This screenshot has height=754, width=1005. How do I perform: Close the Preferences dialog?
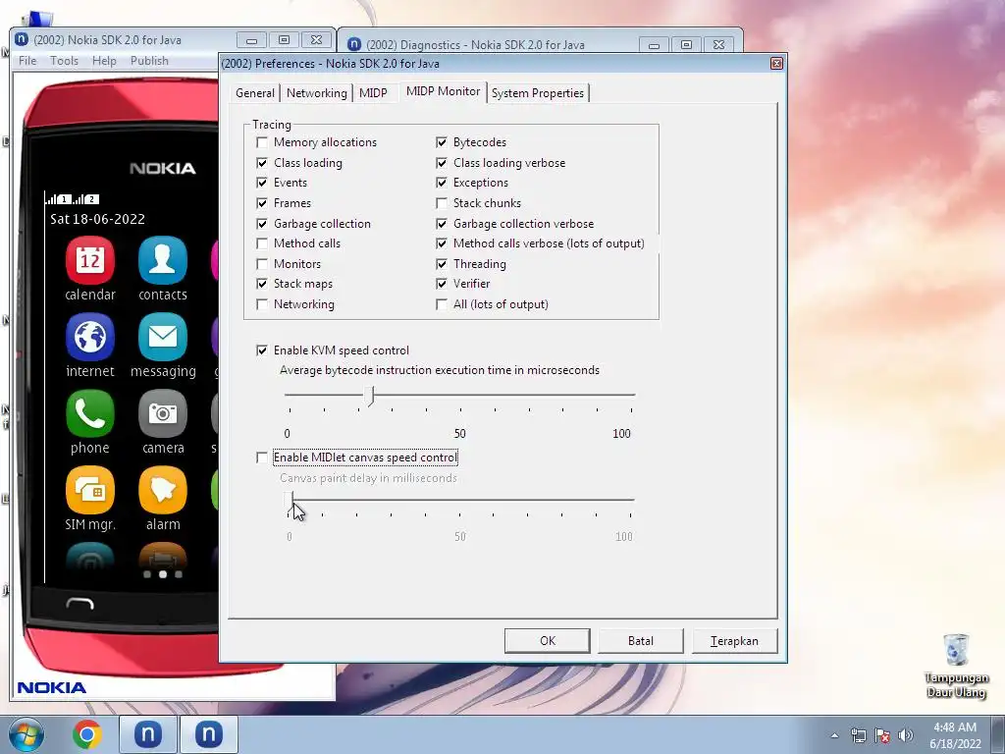pos(776,64)
